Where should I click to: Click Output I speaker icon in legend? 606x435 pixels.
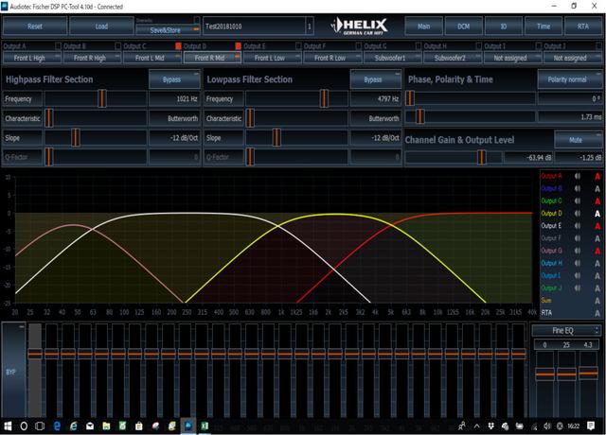click(578, 275)
